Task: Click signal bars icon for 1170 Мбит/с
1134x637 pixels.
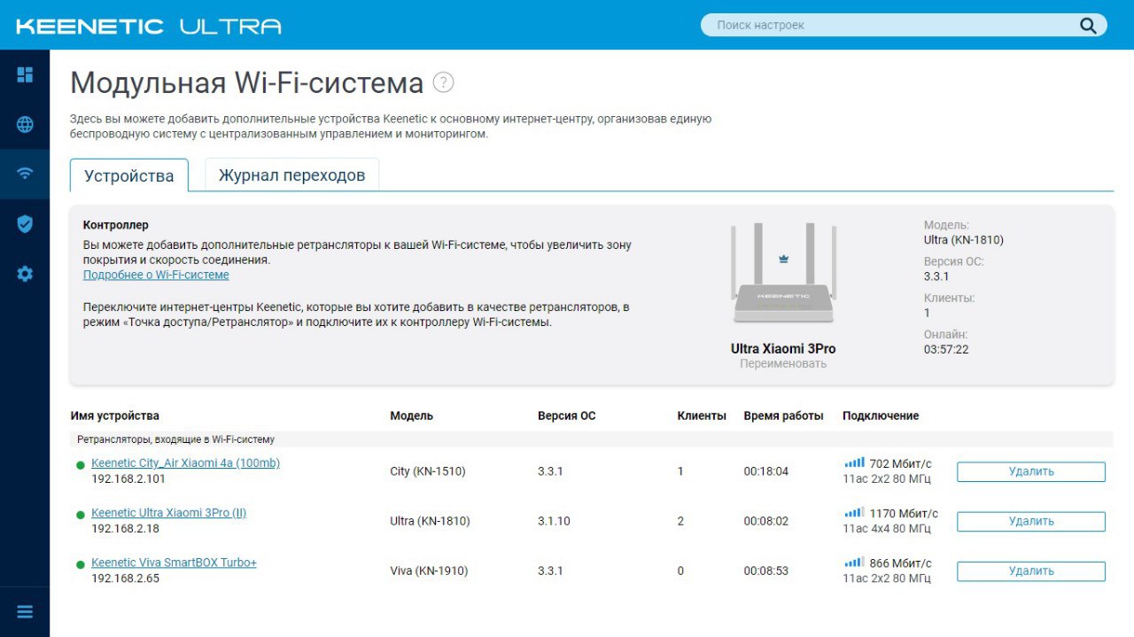Action: click(x=854, y=512)
